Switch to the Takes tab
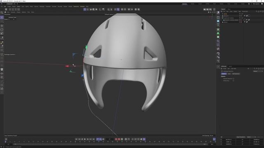The width and height of the screenshot is (264, 148). point(229,9)
